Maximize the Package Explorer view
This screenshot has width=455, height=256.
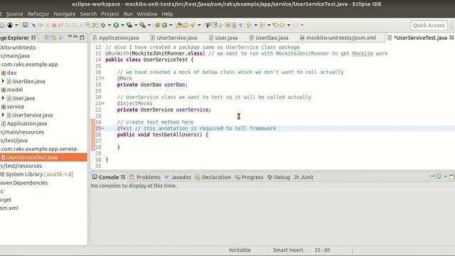coord(82,38)
